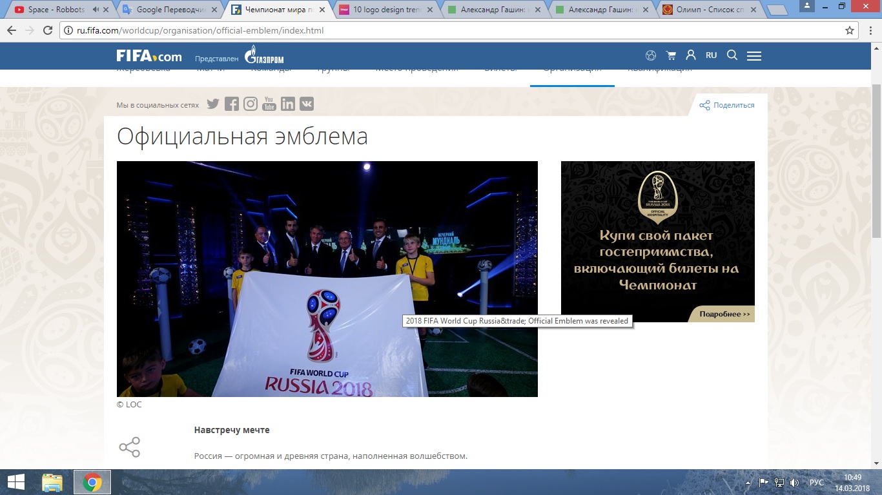Open FIFA VK social icon
The image size is (882, 495).
(x=307, y=104)
